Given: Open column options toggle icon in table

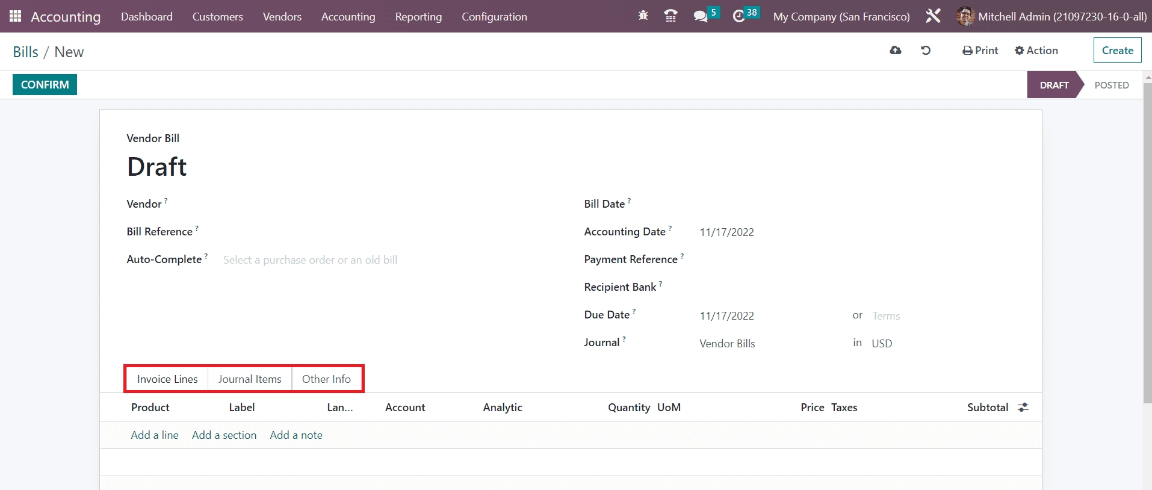Looking at the screenshot, I should tap(1023, 408).
